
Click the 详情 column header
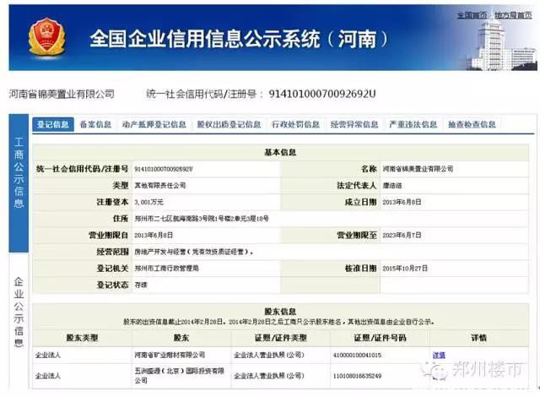pos(479,338)
